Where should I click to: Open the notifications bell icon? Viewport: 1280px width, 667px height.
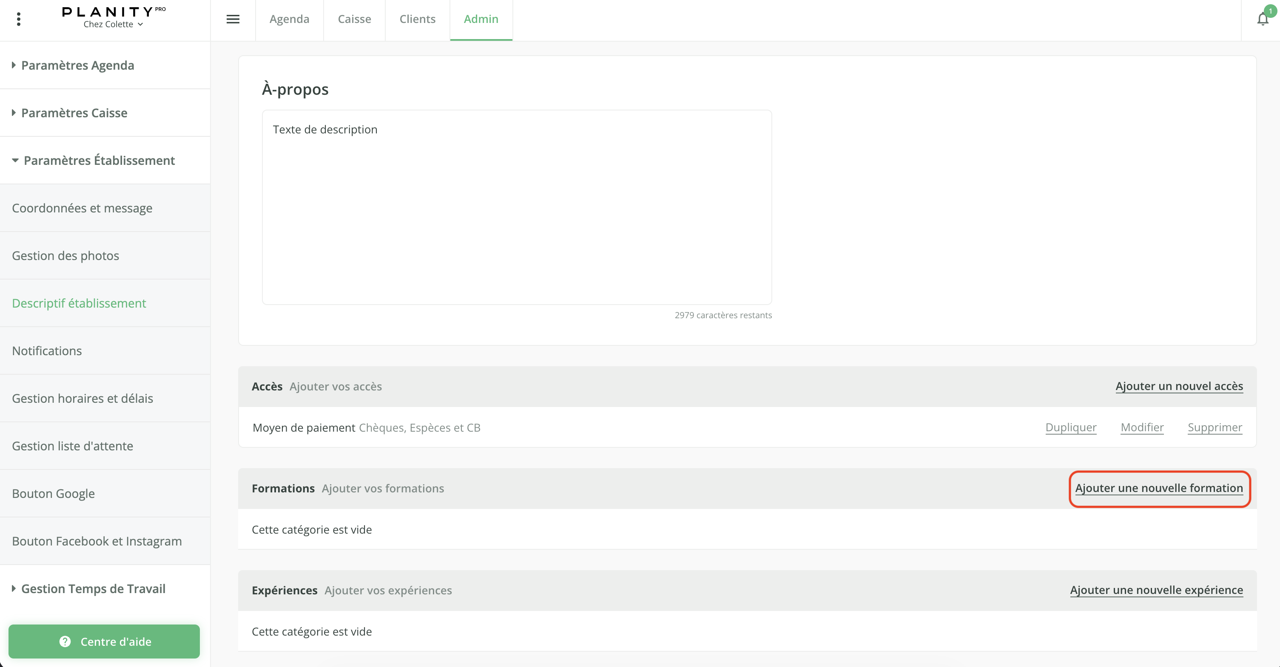1263,20
